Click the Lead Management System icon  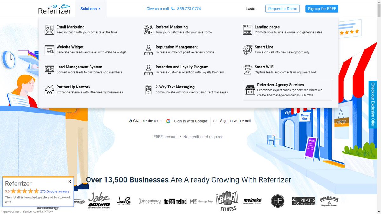point(49,69)
